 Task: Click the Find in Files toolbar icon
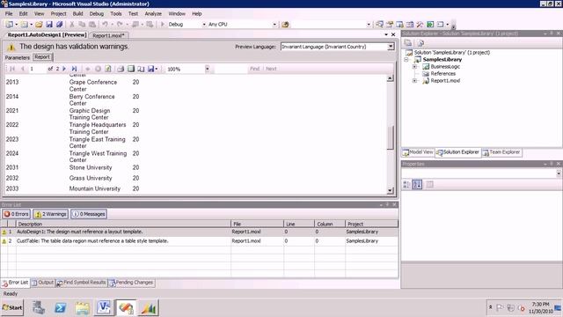point(285,25)
